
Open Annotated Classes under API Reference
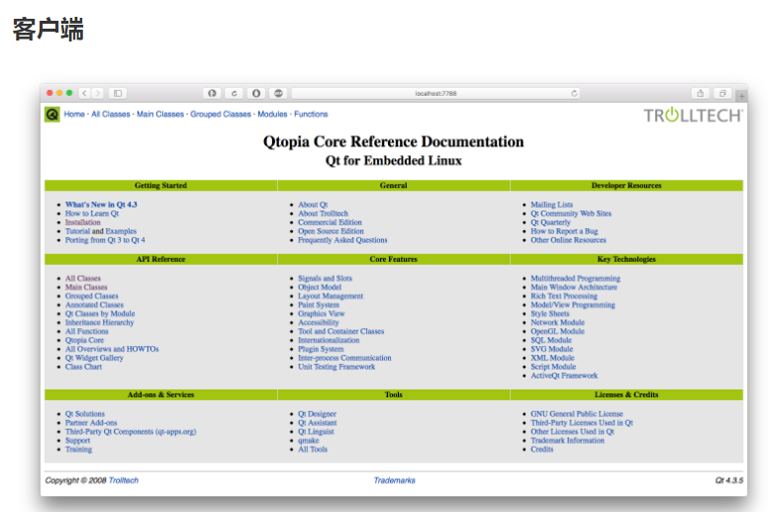pos(95,304)
